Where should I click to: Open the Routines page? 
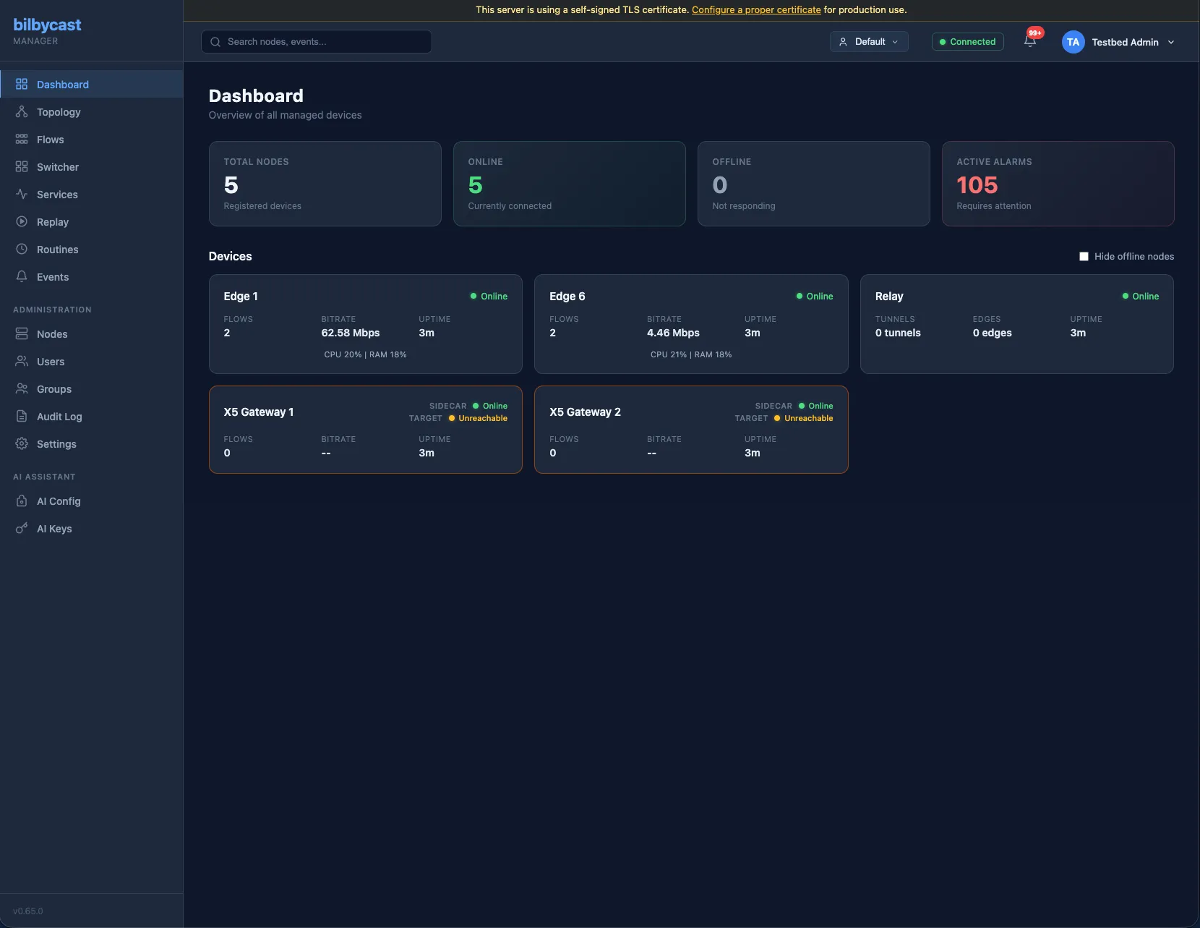pyautogui.click(x=91, y=249)
